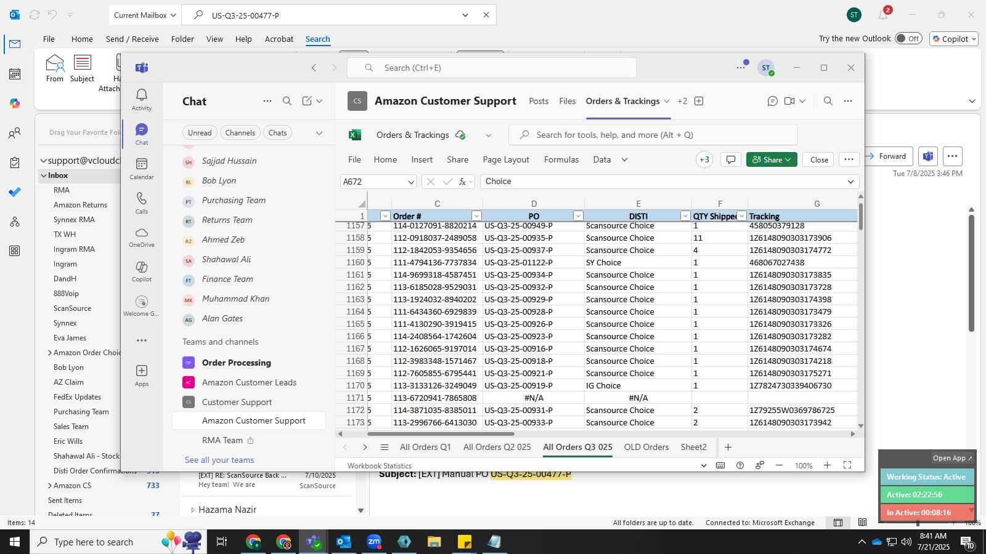The height and width of the screenshot is (554, 986).
Task: Switch to Files tab in channel
Action: [568, 101]
